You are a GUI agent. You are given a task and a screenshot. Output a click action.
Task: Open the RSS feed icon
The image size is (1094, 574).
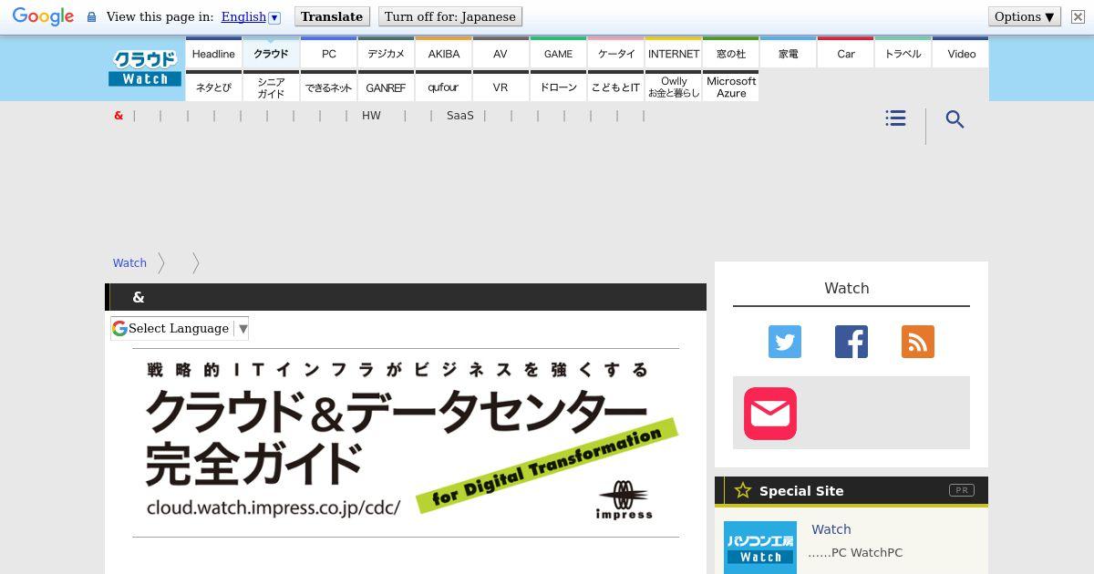[918, 342]
